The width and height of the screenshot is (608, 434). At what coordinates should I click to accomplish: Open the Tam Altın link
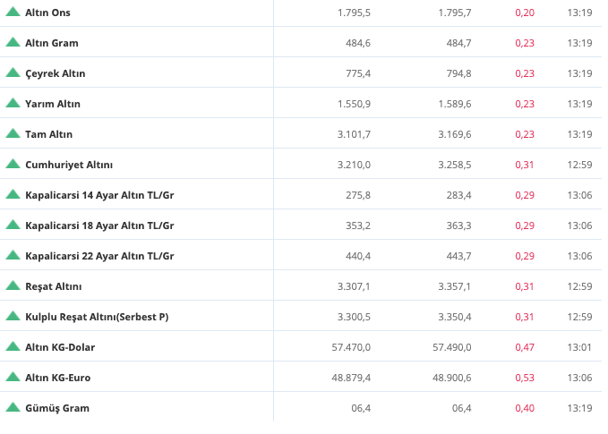(x=49, y=134)
